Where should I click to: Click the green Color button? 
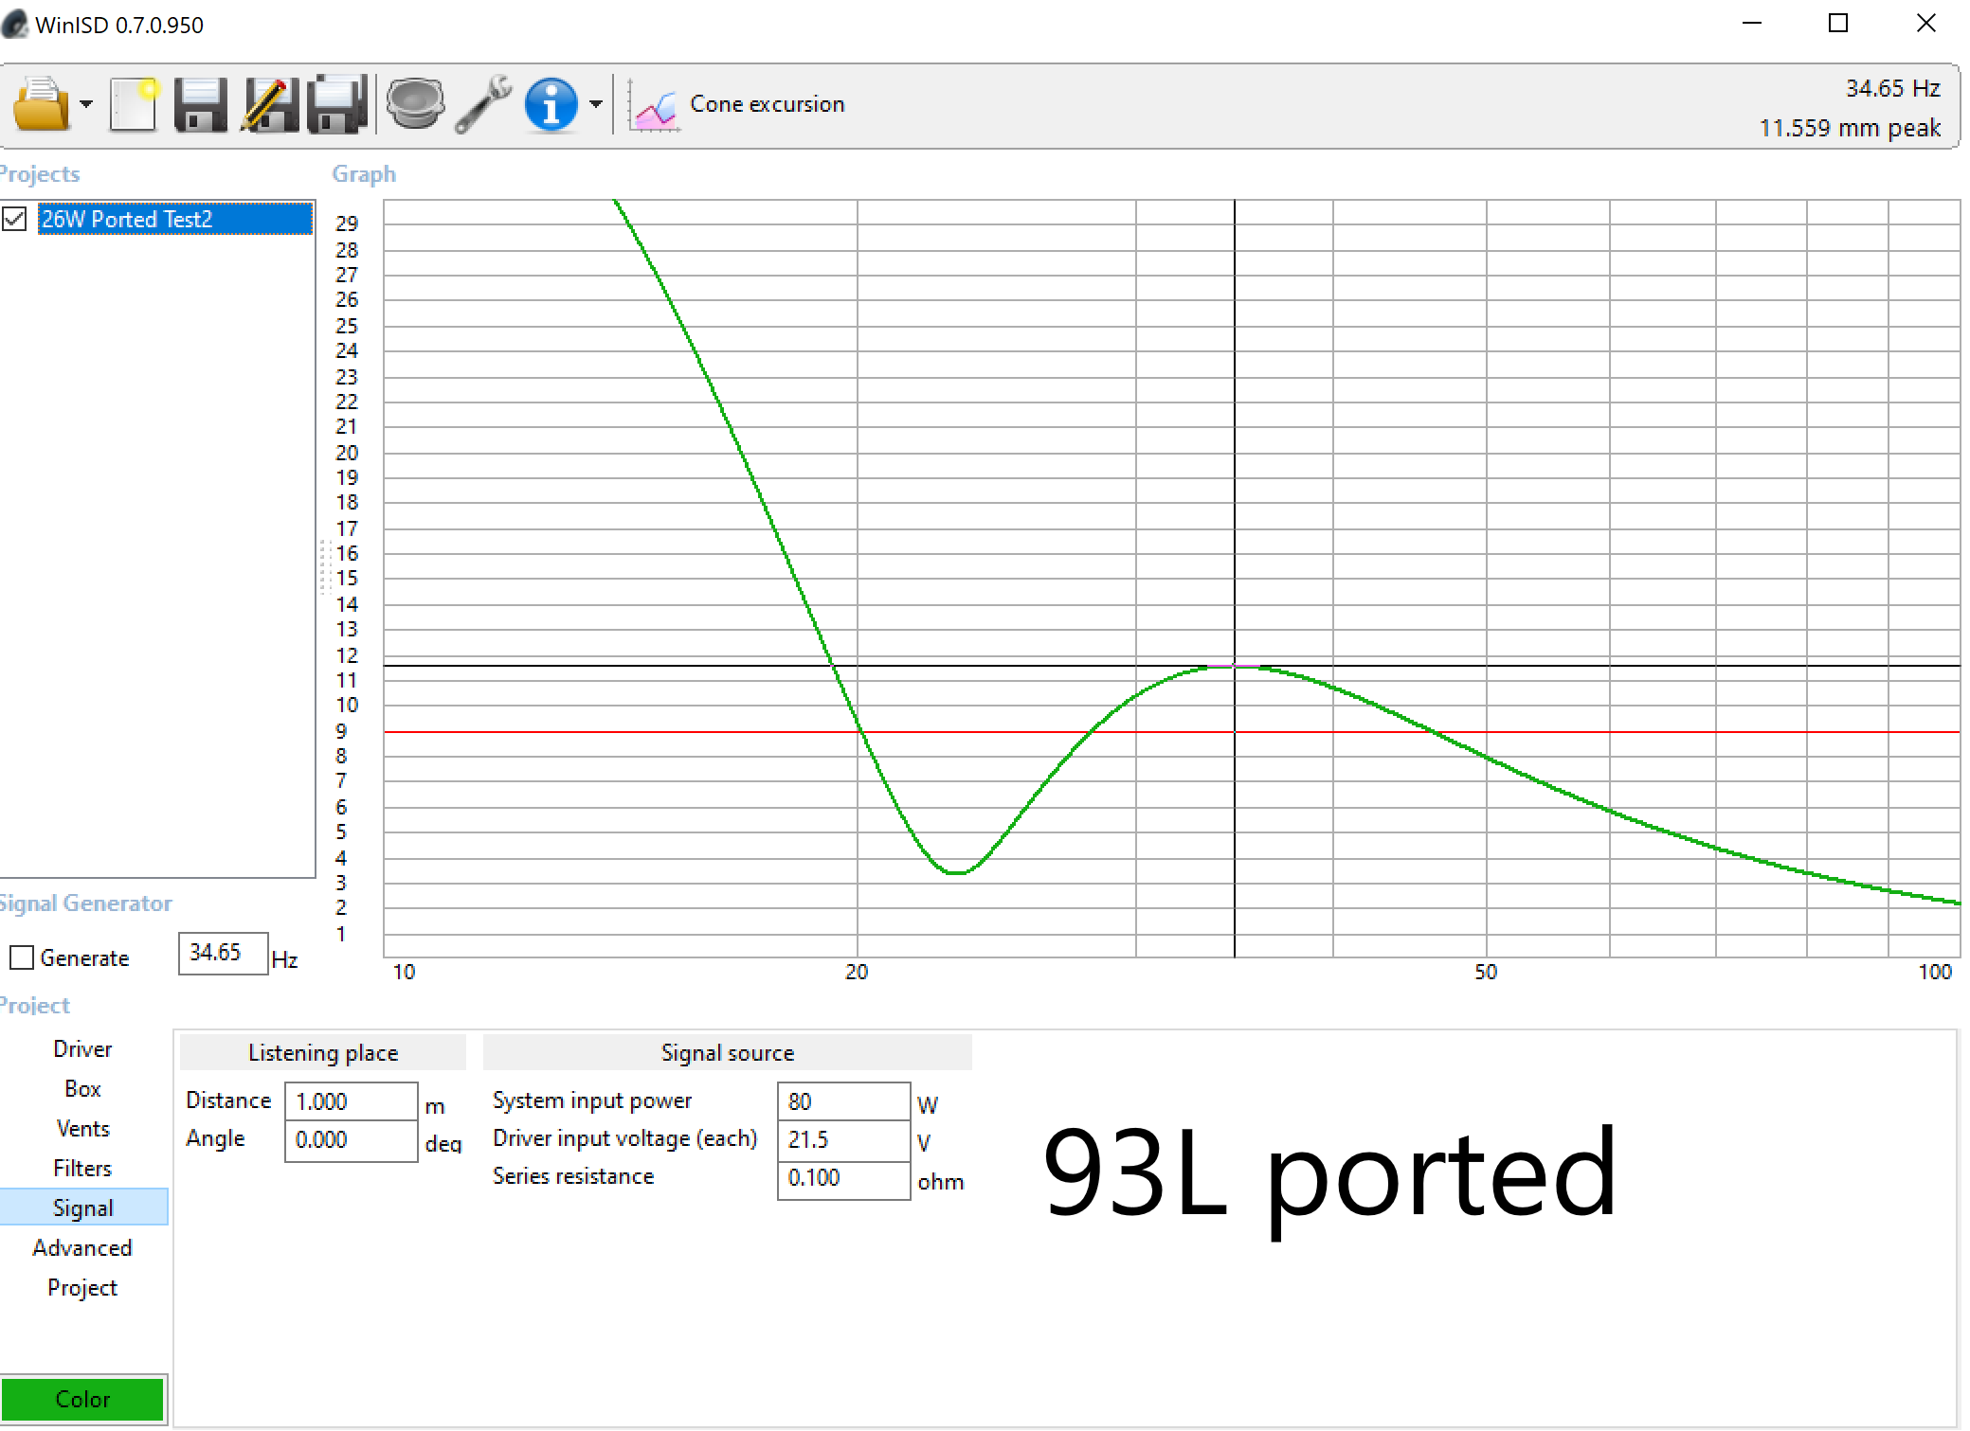(82, 1399)
